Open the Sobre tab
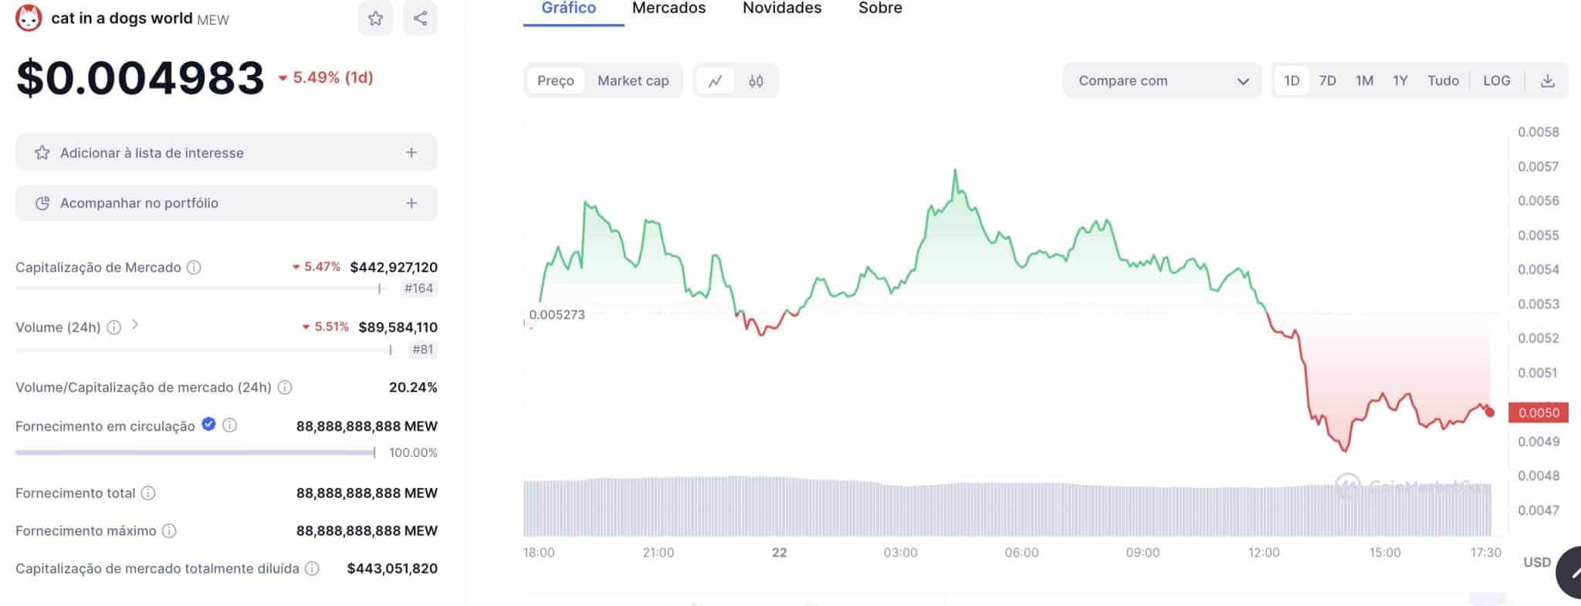Image resolution: width=1581 pixels, height=606 pixels. [x=880, y=8]
